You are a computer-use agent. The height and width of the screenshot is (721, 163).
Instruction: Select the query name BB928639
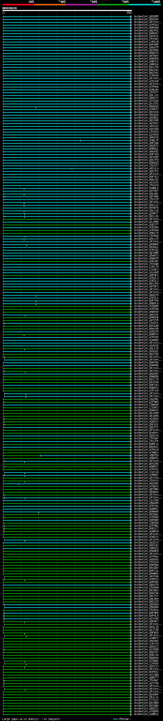click(x=9, y=8)
